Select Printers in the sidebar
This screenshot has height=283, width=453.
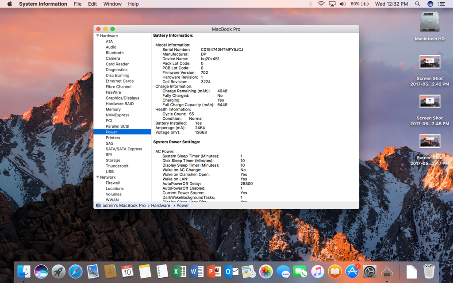(113, 138)
